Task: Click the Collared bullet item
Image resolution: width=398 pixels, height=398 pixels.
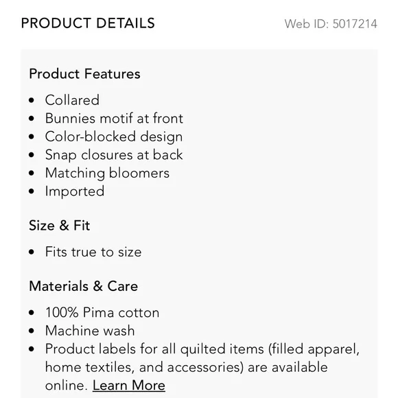Action: [72, 100]
